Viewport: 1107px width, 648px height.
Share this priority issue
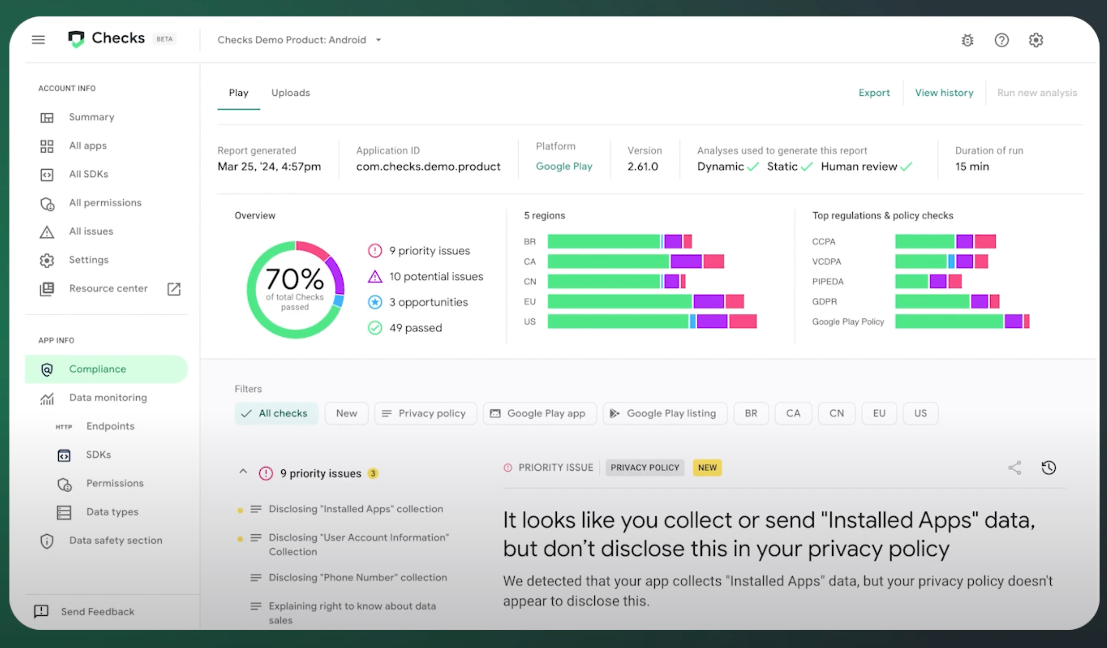1014,467
